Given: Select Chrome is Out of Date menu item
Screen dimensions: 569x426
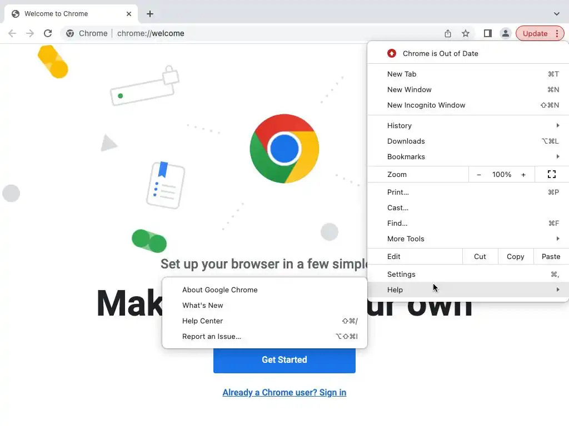Looking at the screenshot, I should (x=468, y=53).
